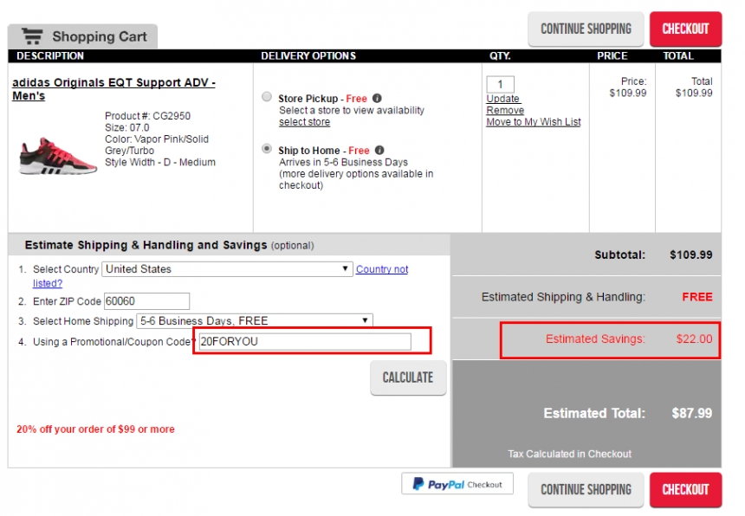The image size is (745, 516).
Task: Open the Select Home Shipping dropdown
Action: 255,320
